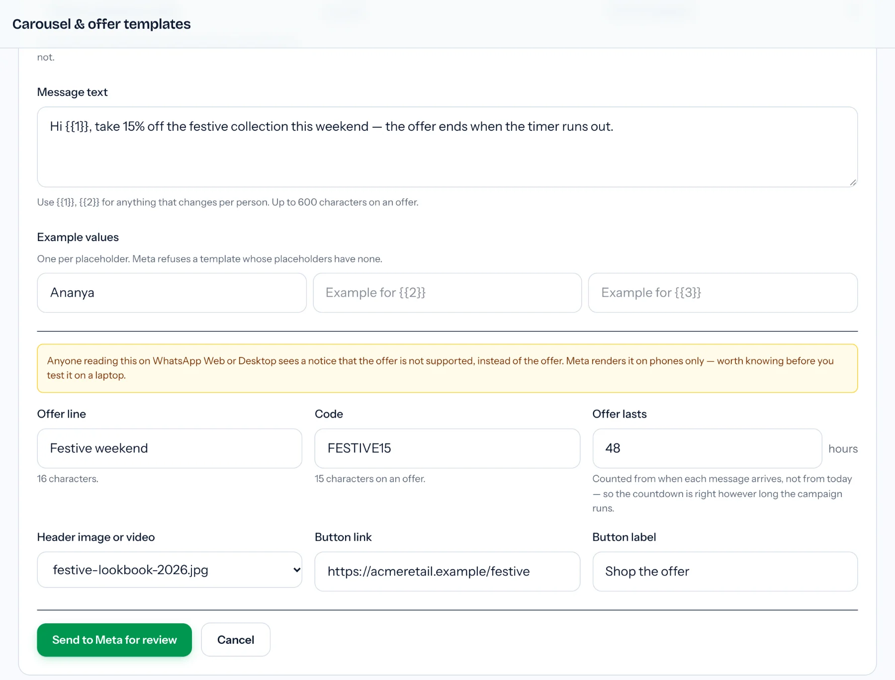
Task: Click the Message text label
Action: (x=72, y=92)
